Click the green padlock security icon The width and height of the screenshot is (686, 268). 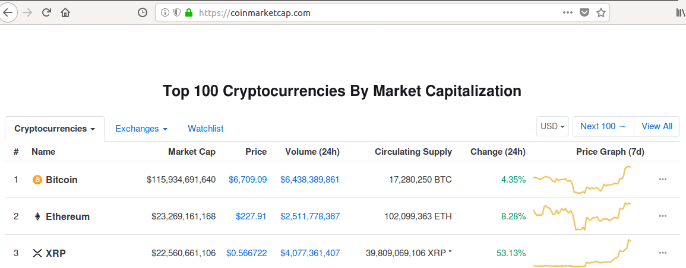[189, 12]
